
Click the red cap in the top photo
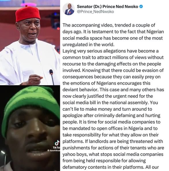(28, 14)
